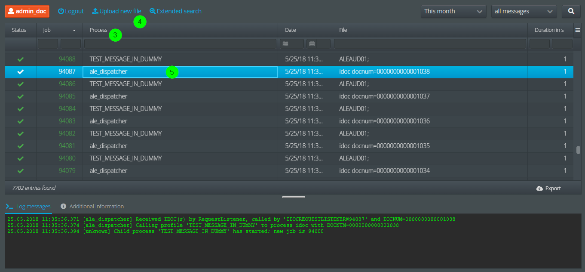Open job number 94079 link
Viewport: 585px width, 272px height.
[x=67, y=171]
